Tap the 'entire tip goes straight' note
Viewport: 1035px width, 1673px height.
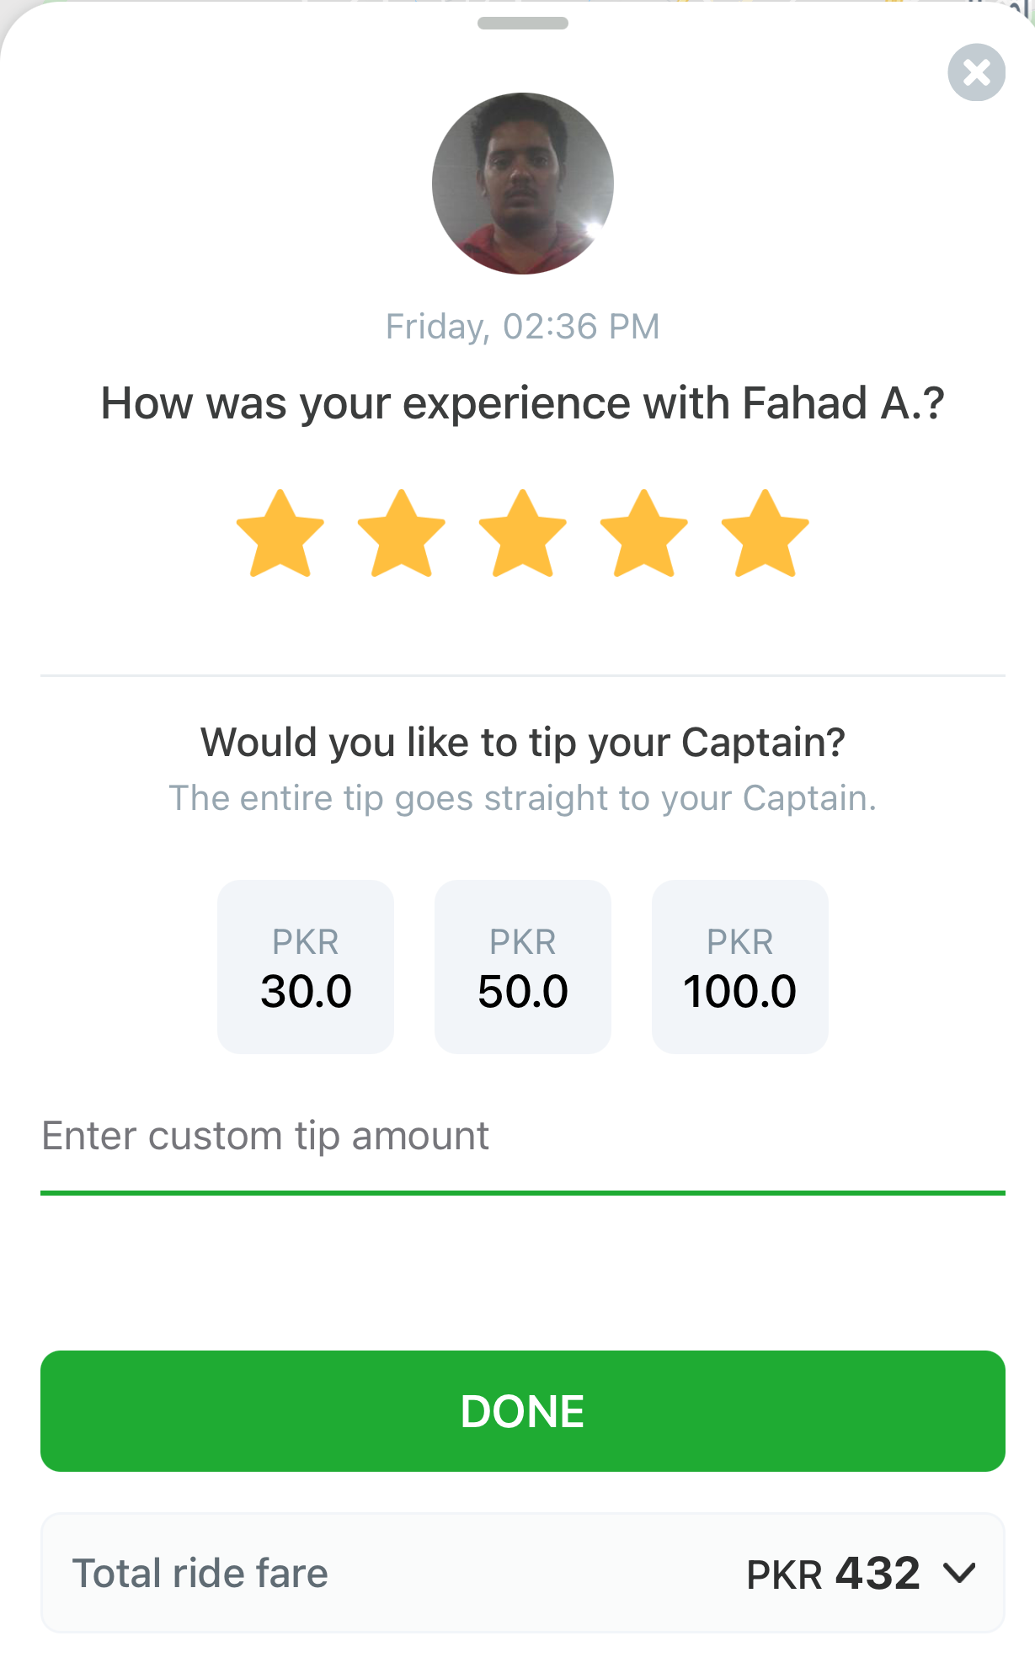523,798
